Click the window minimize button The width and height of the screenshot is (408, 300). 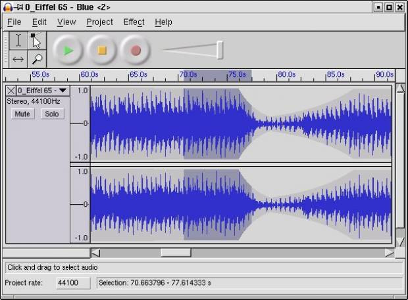pos(378,7)
